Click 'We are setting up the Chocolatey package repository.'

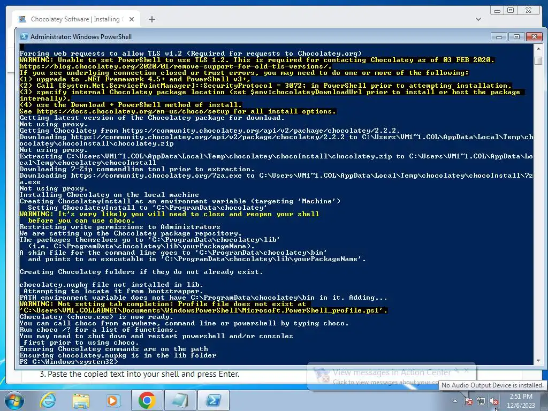[x=131, y=233]
